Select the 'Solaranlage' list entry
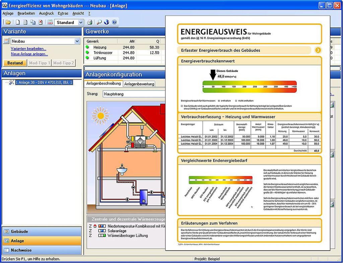 [x=117, y=231]
